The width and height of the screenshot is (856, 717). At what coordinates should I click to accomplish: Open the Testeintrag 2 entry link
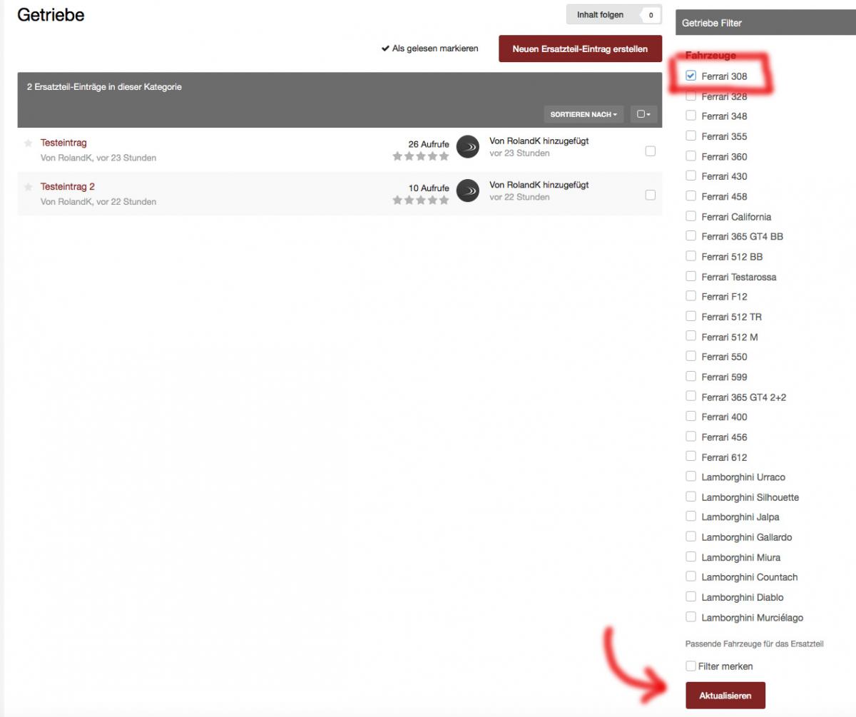(68, 187)
